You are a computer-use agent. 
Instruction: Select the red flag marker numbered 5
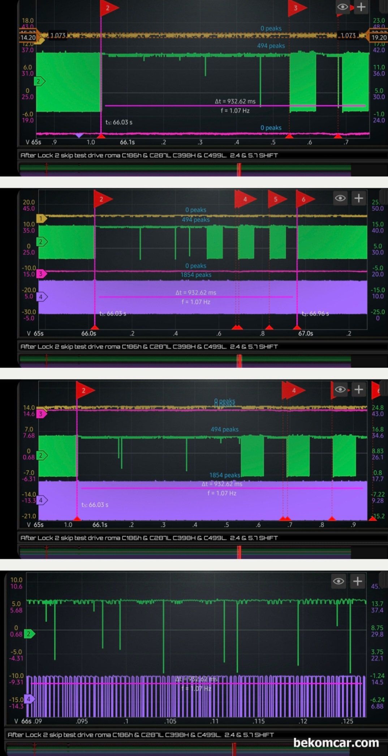(277, 199)
